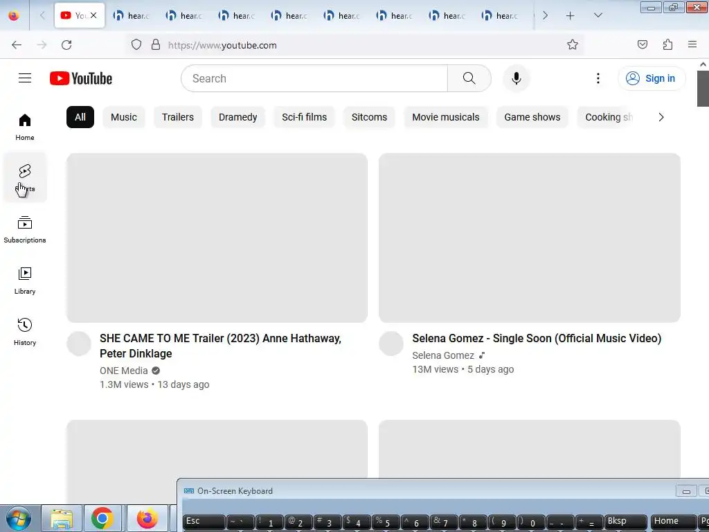Select the Music filter chip
Screen dimensions: 709x532
(123, 117)
